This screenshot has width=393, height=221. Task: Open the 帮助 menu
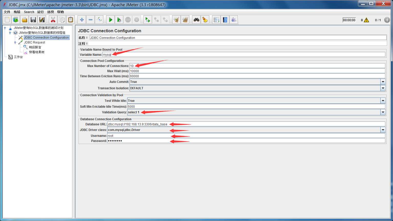pos(60,12)
